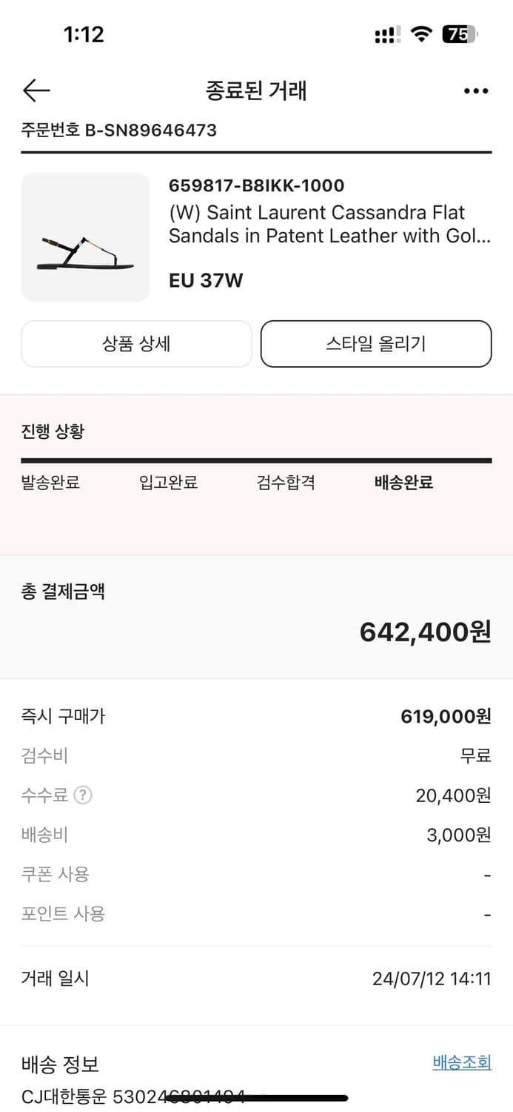Tap the total amount 642,400원

coord(425,632)
